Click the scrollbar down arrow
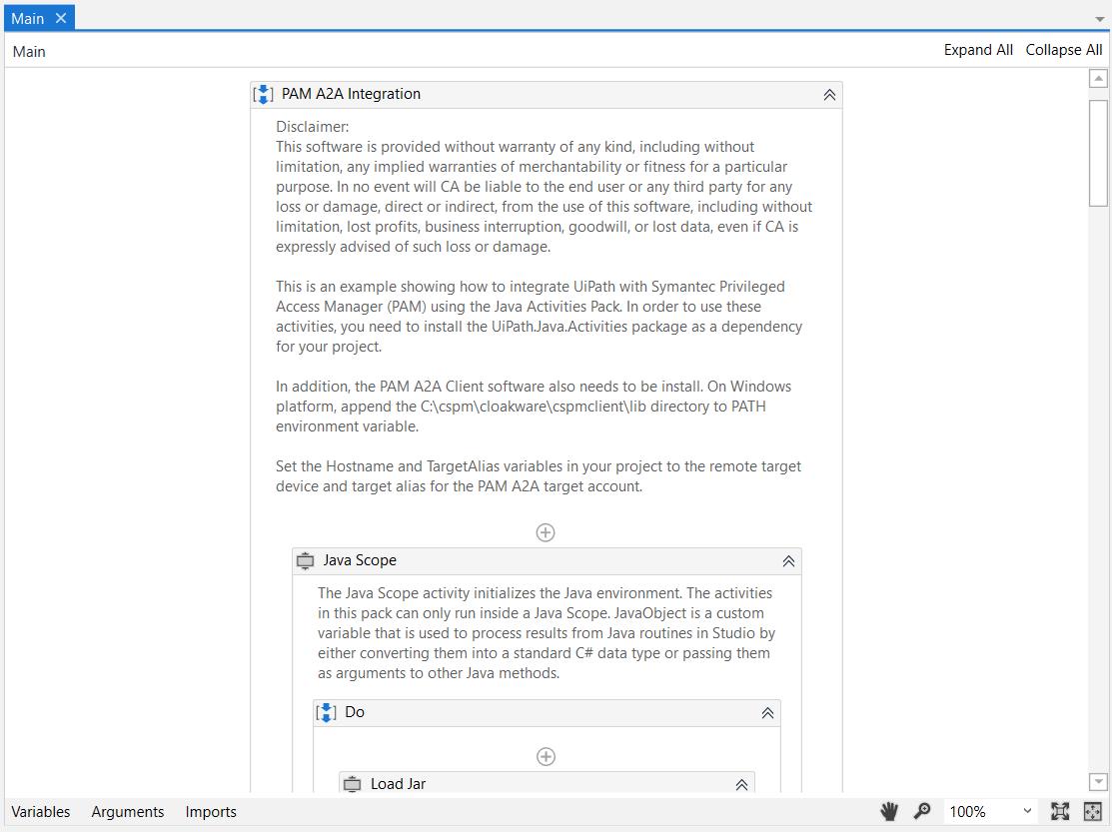 (x=1098, y=782)
